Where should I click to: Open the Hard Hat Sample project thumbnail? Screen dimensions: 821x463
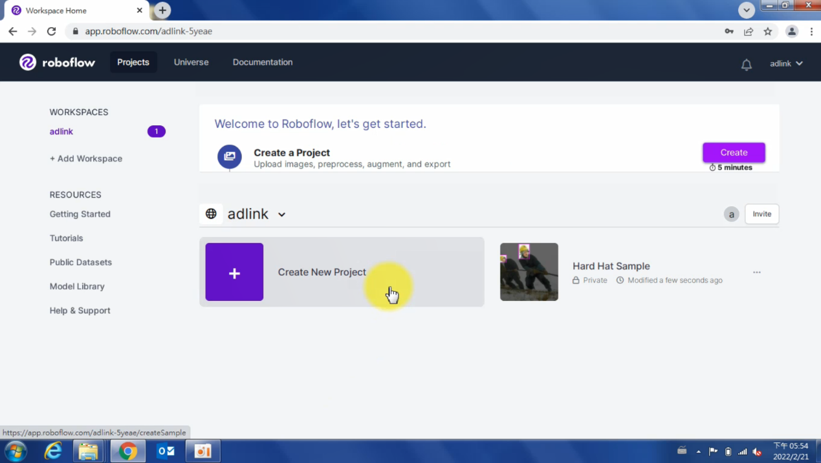coord(529,272)
